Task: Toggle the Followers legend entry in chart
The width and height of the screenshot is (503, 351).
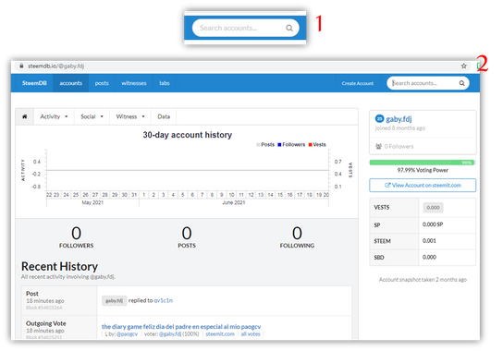Action: pos(291,145)
